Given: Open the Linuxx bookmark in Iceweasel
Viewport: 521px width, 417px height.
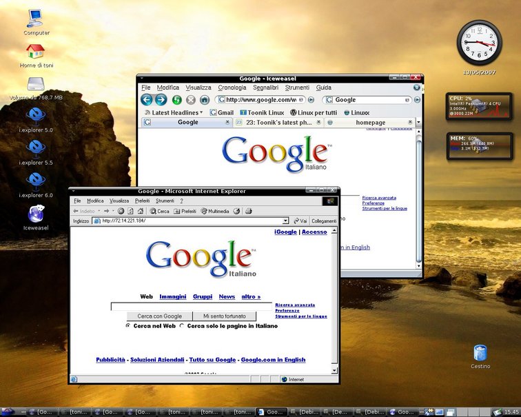Looking at the screenshot, I should coord(356,112).
